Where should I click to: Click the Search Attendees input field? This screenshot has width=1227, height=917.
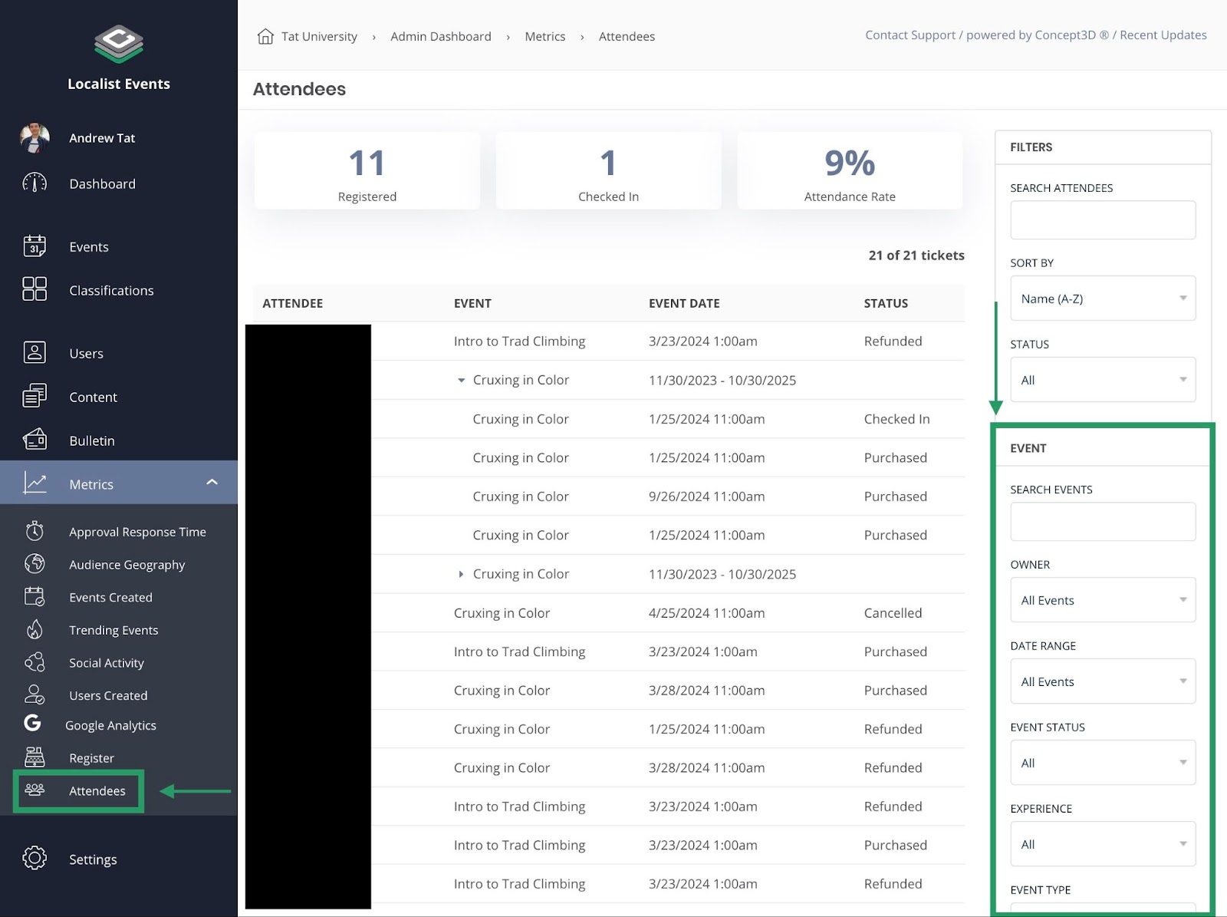1103,219
